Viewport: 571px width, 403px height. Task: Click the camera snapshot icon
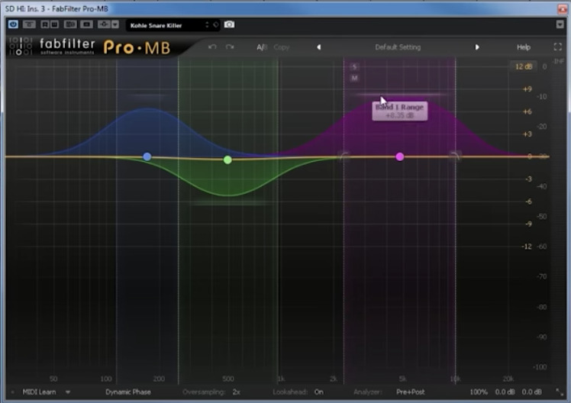[x=229, y=24]
